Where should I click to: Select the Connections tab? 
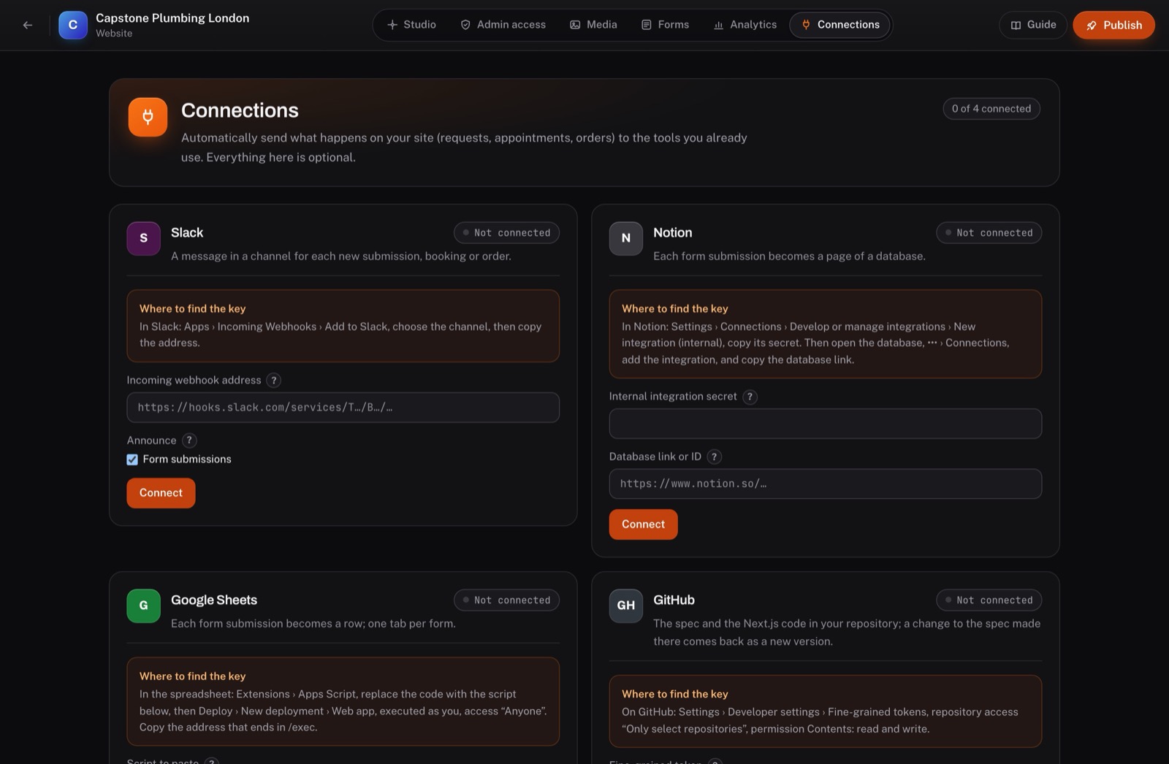[x=839, y=25]
